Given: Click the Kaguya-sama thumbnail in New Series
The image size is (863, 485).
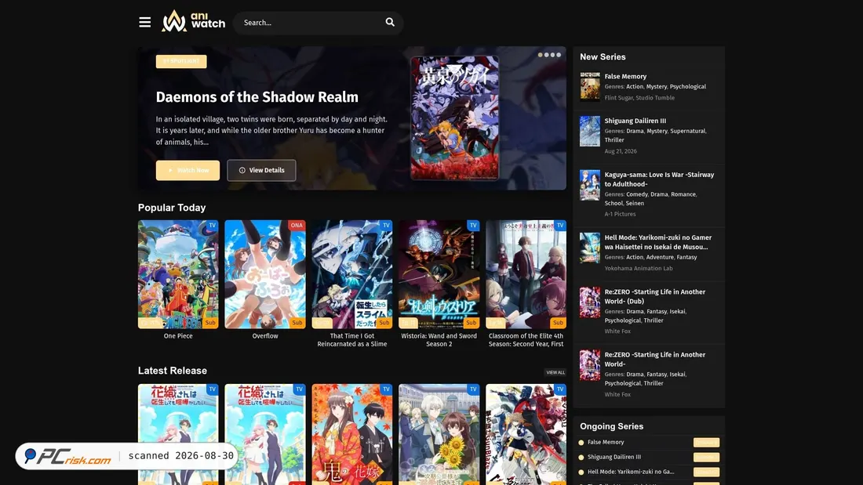Looking at the screenshot, I should tap(589, 185).
